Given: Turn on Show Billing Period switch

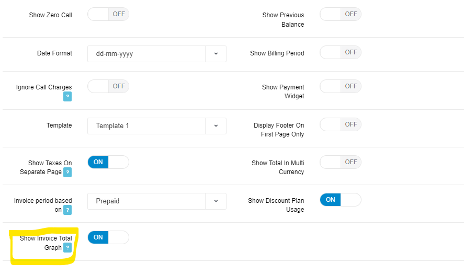Looking at the screenshot, I should [340, 52].
